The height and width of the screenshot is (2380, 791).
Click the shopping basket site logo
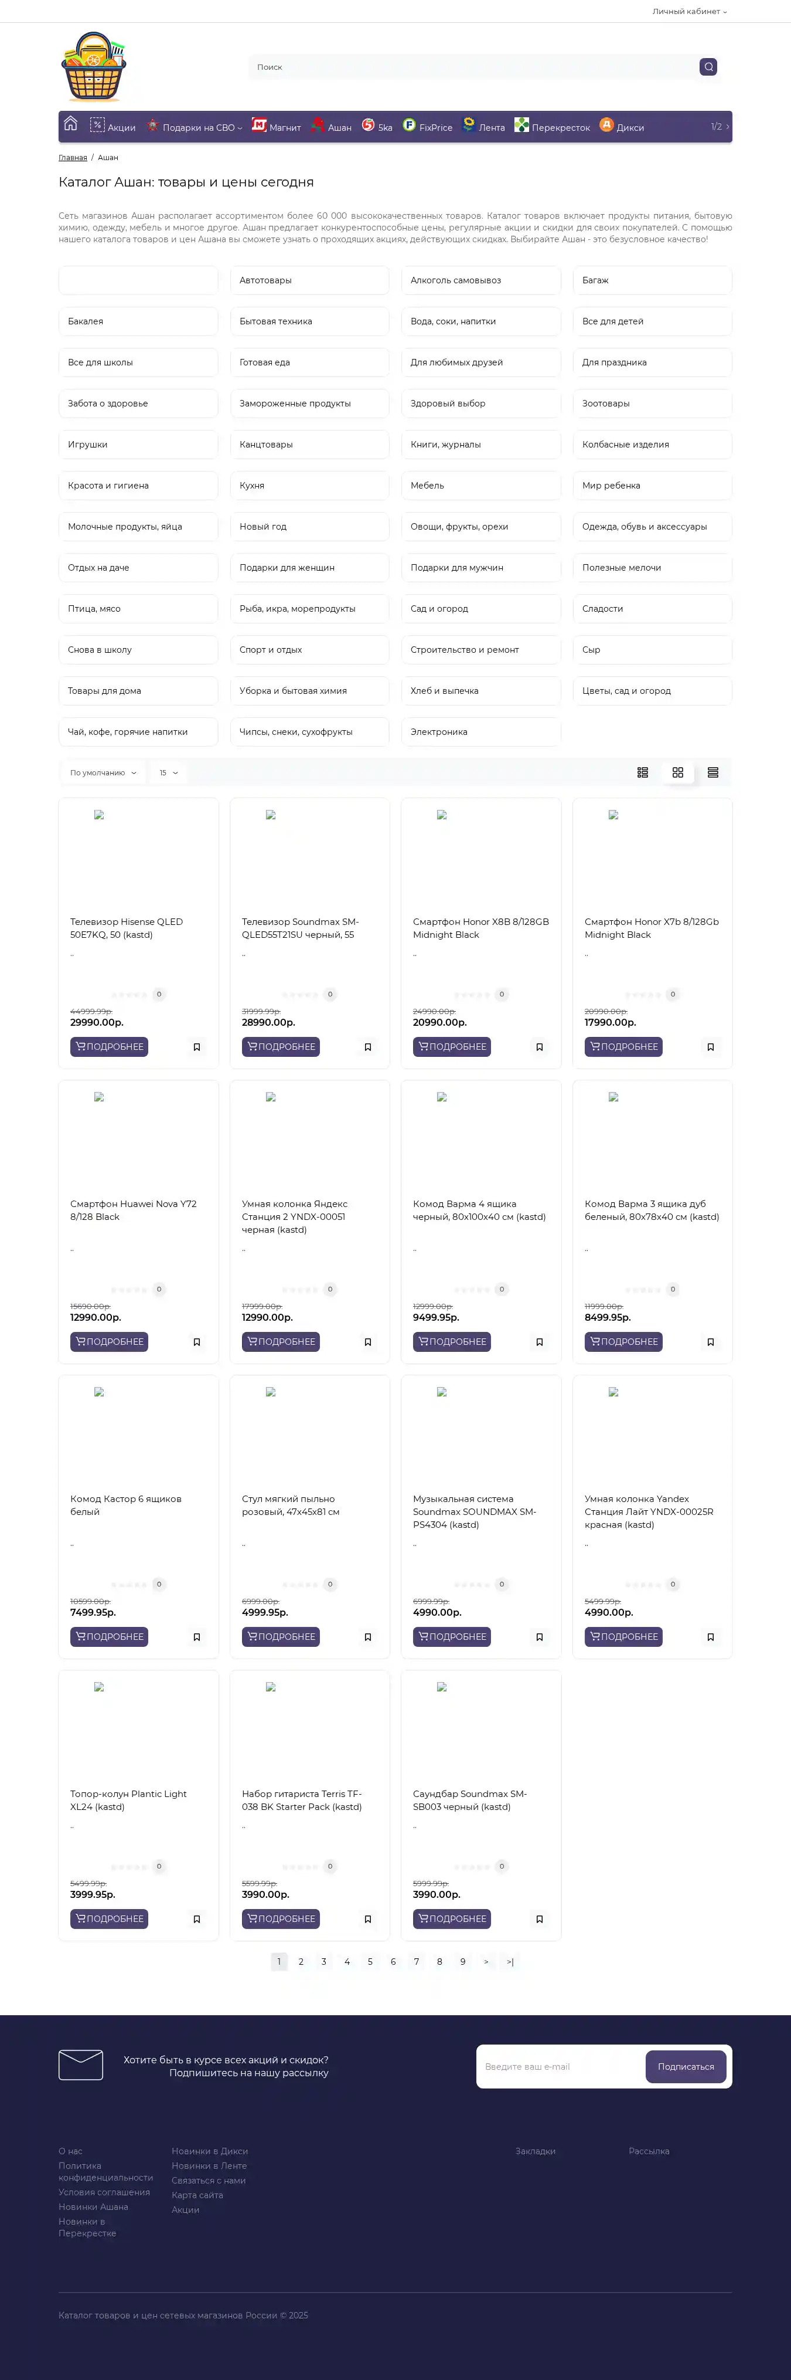tap(93, 66)
